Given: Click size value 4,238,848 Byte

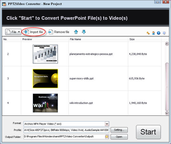Looking at the screenshot, I should pos(138,54).
